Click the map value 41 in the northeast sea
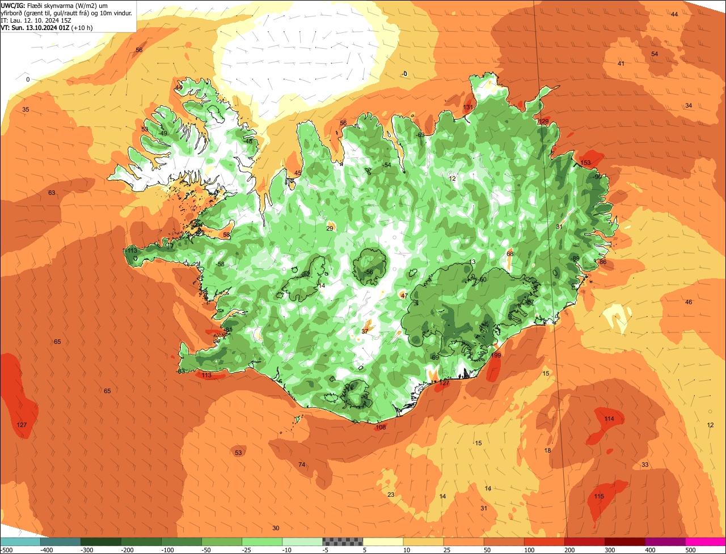The image size is (726, 554). point(621,64)
